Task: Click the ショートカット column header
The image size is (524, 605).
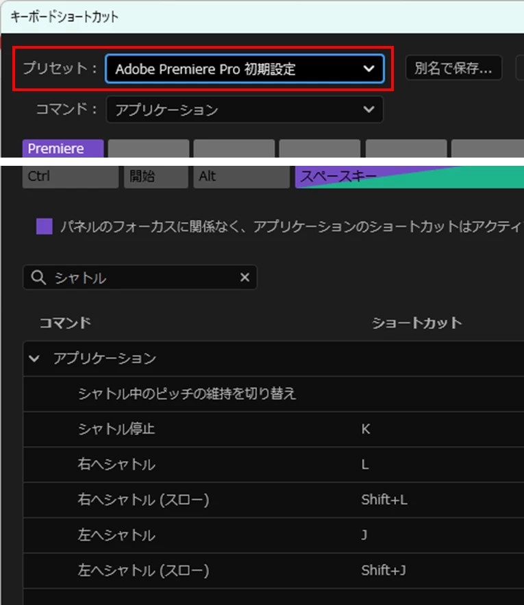Action: (416, 323)
